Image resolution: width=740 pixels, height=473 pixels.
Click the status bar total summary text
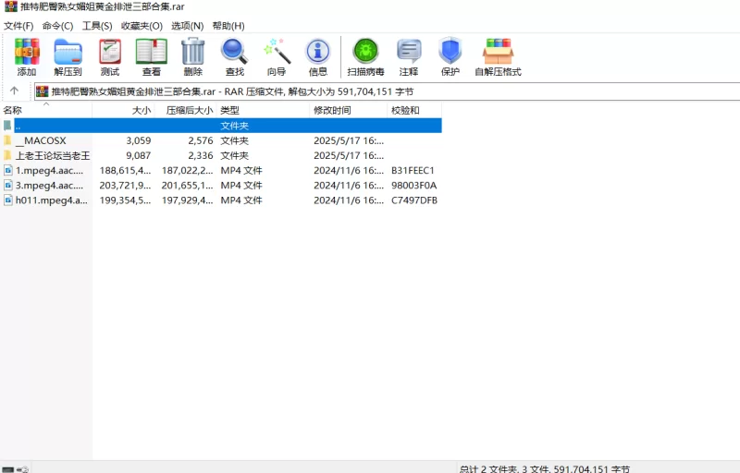[x=544, y=468]
